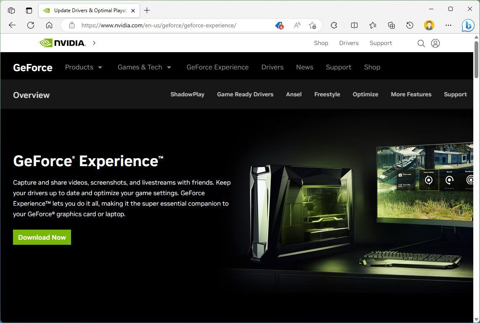
Task: Click the address bar URL
Action: [158, 25]
